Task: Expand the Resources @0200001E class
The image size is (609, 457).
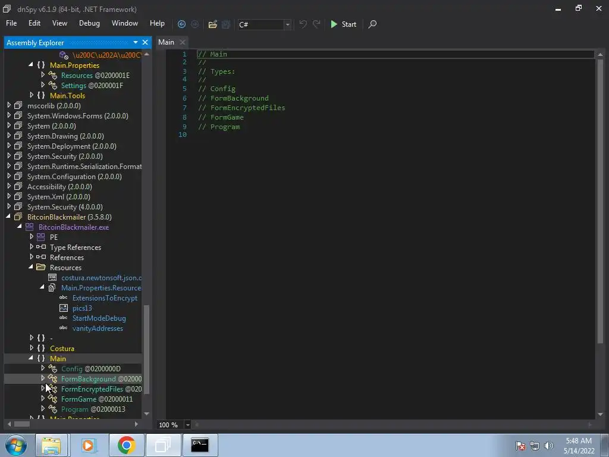Action: pos(43,74)
